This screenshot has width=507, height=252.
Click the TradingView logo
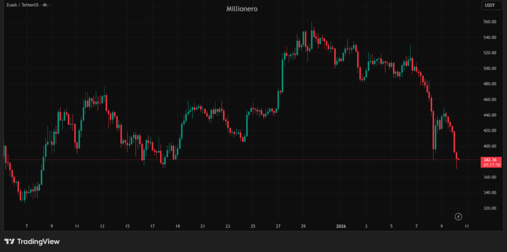pos(32,242)
